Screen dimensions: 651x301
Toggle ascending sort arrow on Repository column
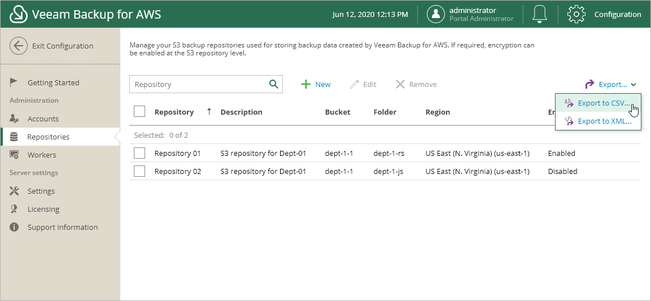209,111
